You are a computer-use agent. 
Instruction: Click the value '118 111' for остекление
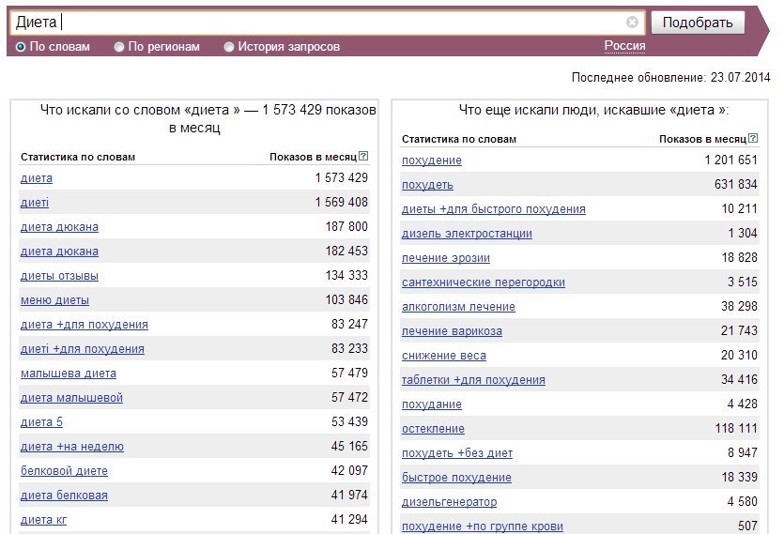(x=736, y=429)
